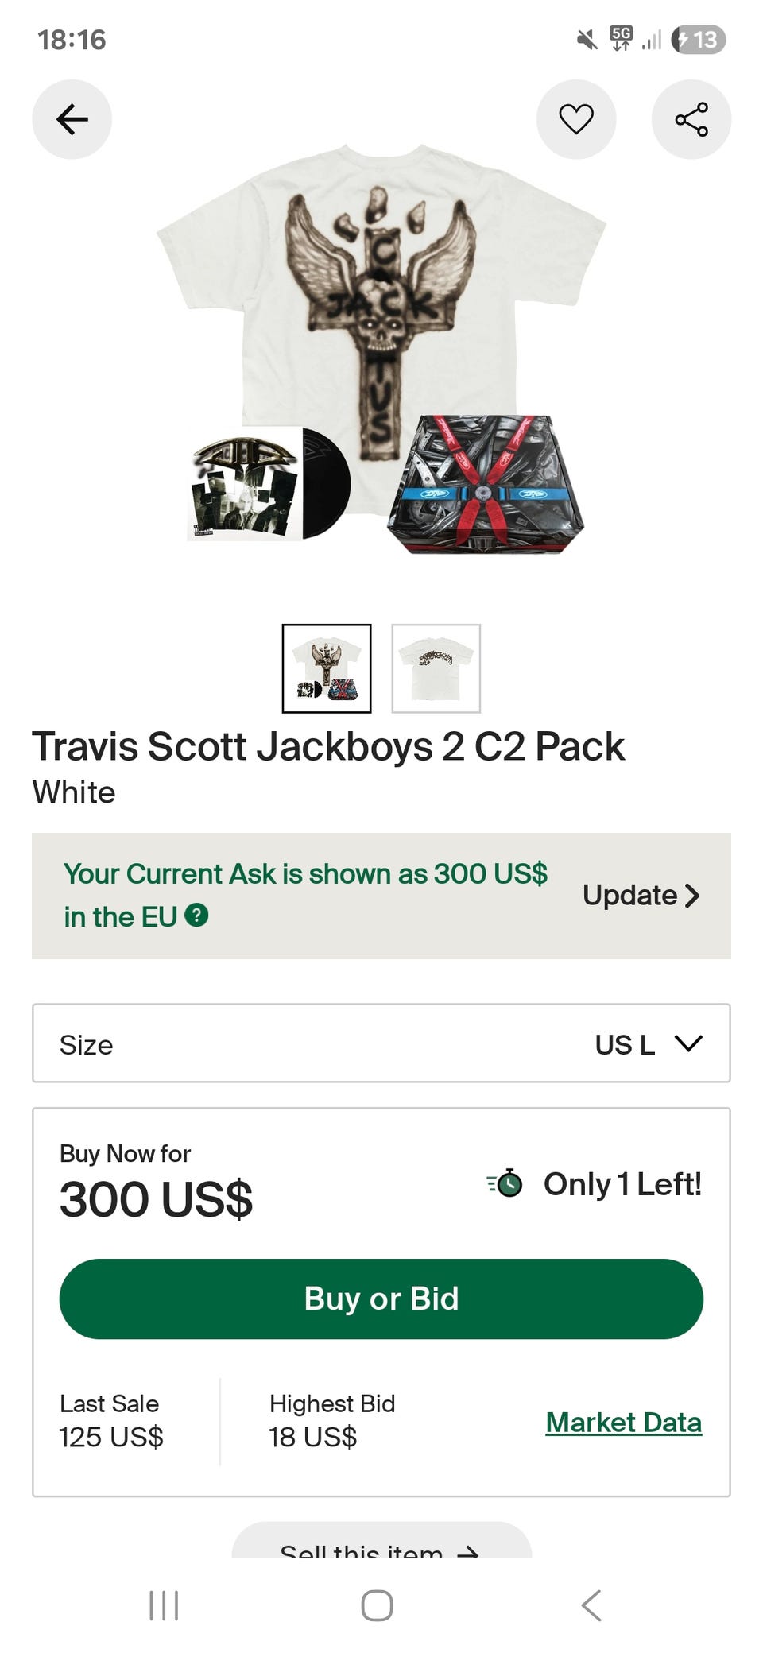Tap the battery status indicator
The image size is (763, 1653).
click(699, 39)
